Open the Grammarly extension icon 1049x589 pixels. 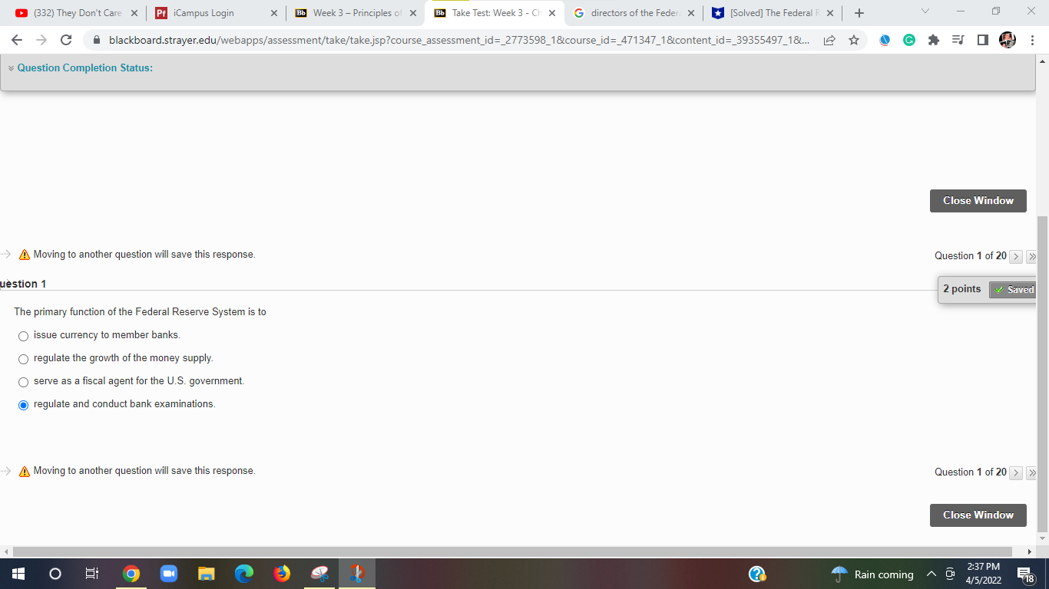tap(909, 39)
